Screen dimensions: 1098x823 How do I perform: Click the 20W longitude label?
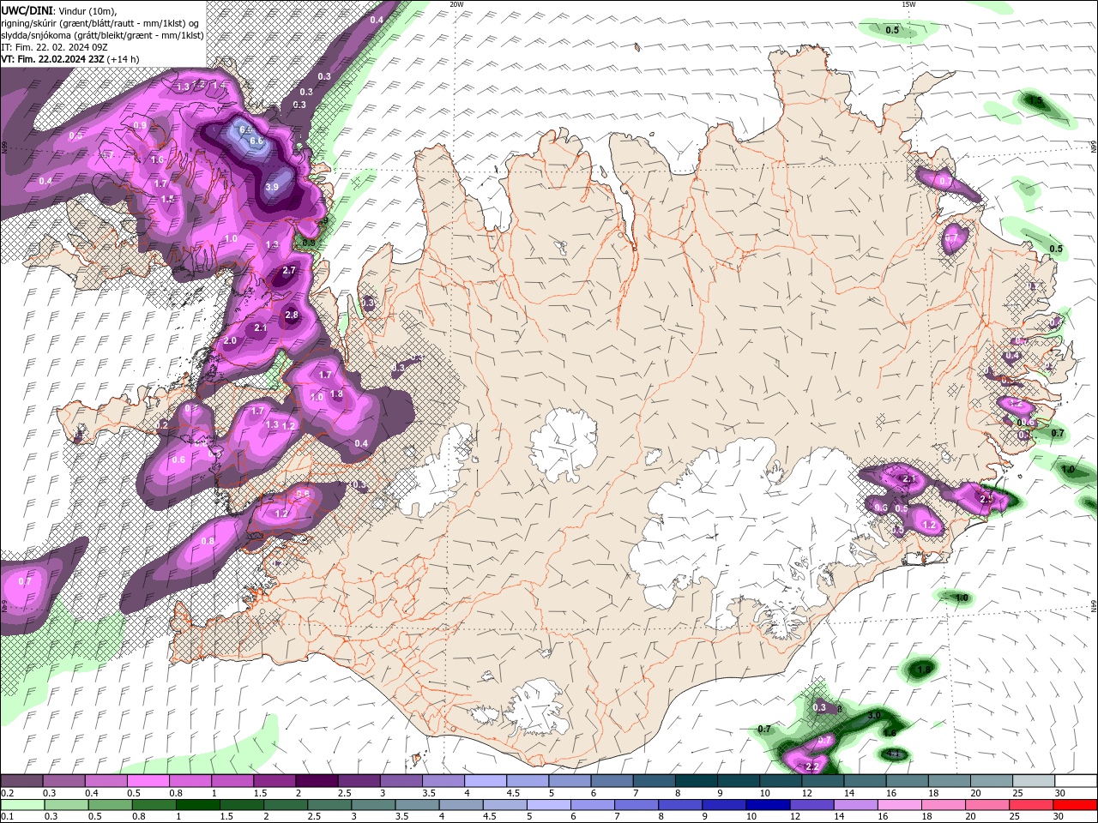tap(456, 4)
